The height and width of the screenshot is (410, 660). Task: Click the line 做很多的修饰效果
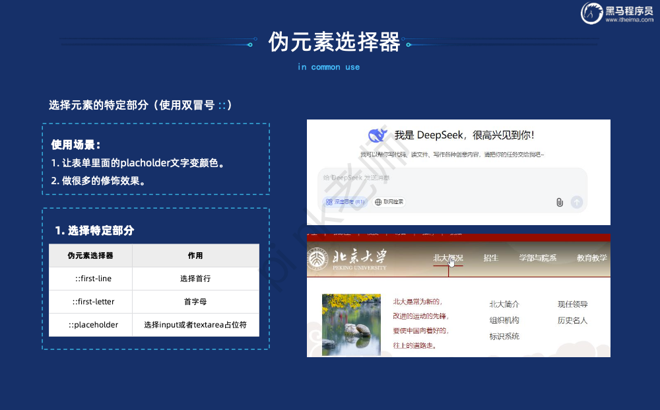tap(98, 181)
